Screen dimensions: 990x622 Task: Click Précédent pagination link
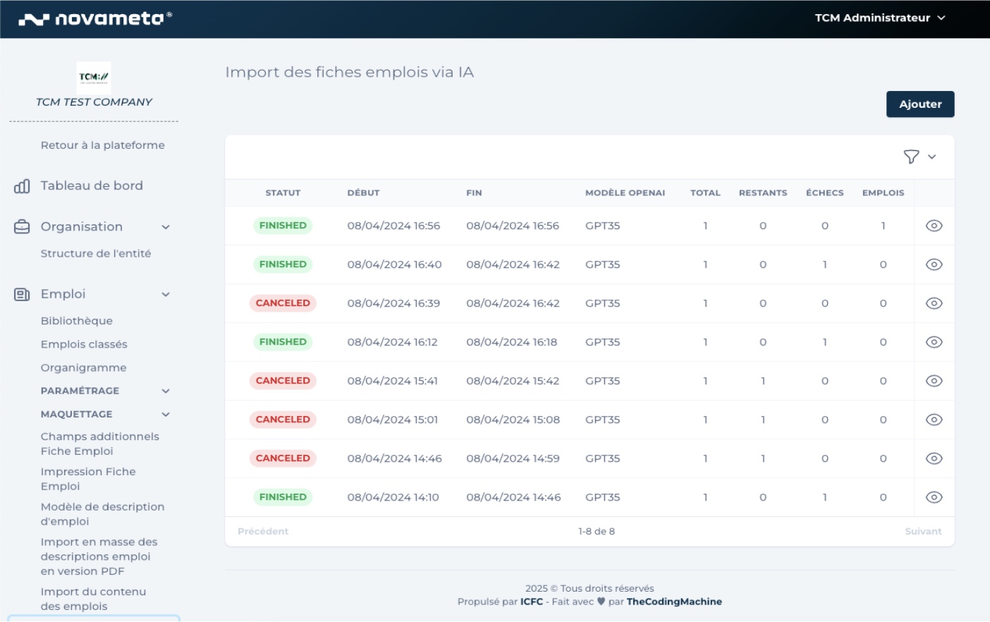263,532
